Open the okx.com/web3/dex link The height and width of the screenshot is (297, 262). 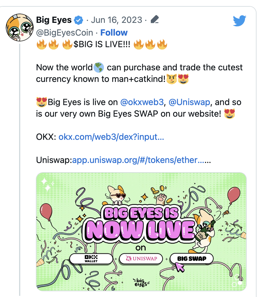pos(111,137)
